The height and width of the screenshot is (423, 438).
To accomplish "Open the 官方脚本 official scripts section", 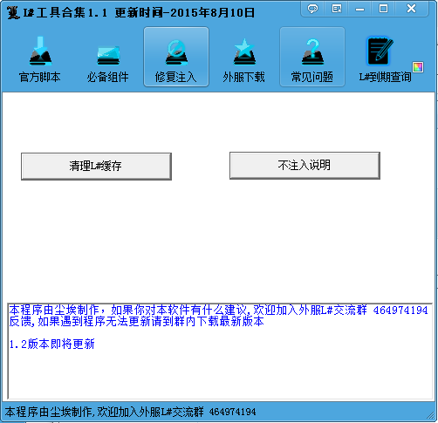I will coord(40,58).
